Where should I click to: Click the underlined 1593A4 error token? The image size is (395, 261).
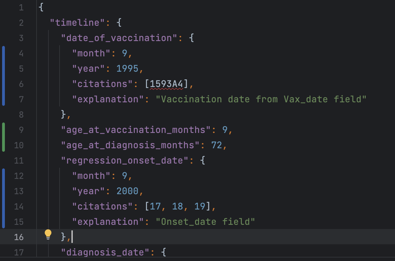pyautogui.click(x=166, y=84)
